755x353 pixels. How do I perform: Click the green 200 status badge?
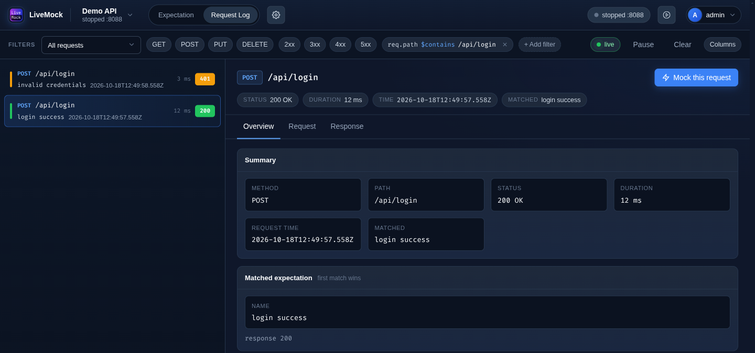[205, 111]
